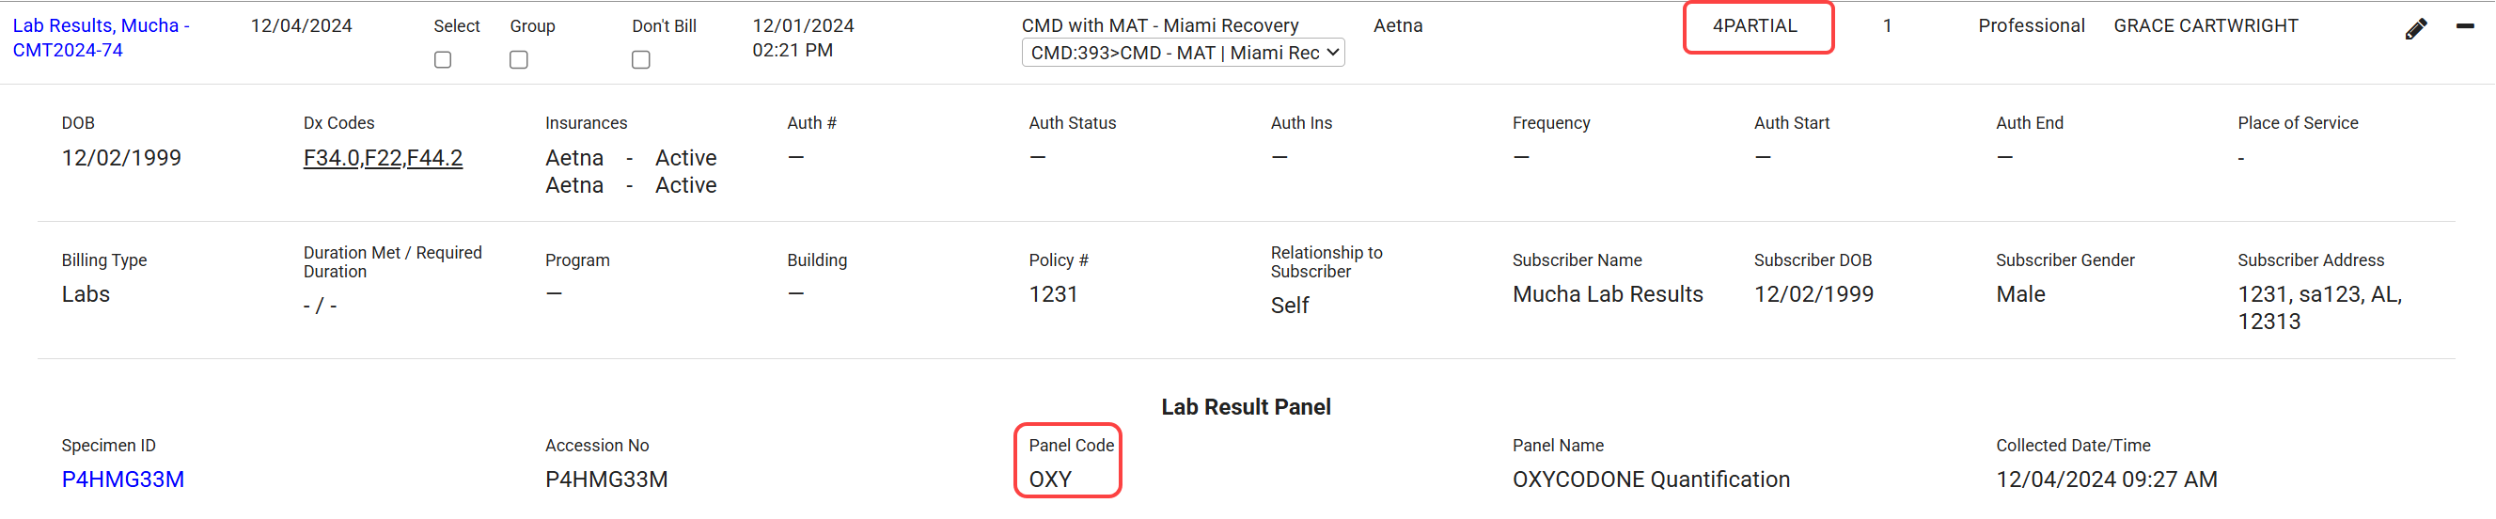Click the Policy # value 1231
Viewport: 2496px width, 519px height.
pyautogui.click(x=1053, y=294)
